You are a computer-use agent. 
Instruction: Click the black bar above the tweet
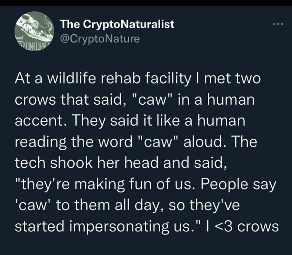[x=146, y=3]
